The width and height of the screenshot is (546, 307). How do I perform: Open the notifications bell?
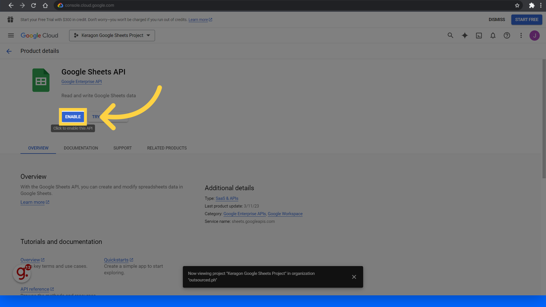[x=493, y=36]
